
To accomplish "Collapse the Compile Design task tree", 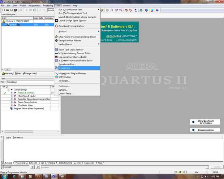I will pyautogui.click(x=8, y=89).
